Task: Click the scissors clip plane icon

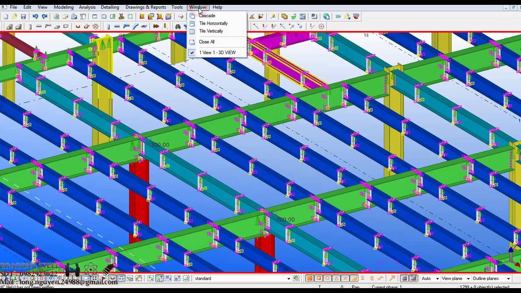Action: [x=121, y=16]
